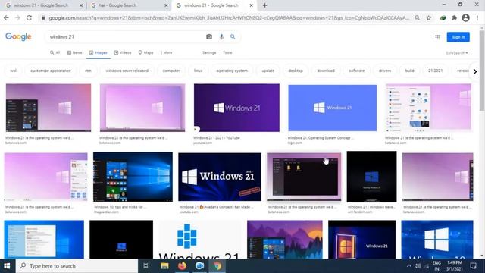The image size is (485, 273).
Task: Switch to the Maps tab
Action: tap(145, 52)
